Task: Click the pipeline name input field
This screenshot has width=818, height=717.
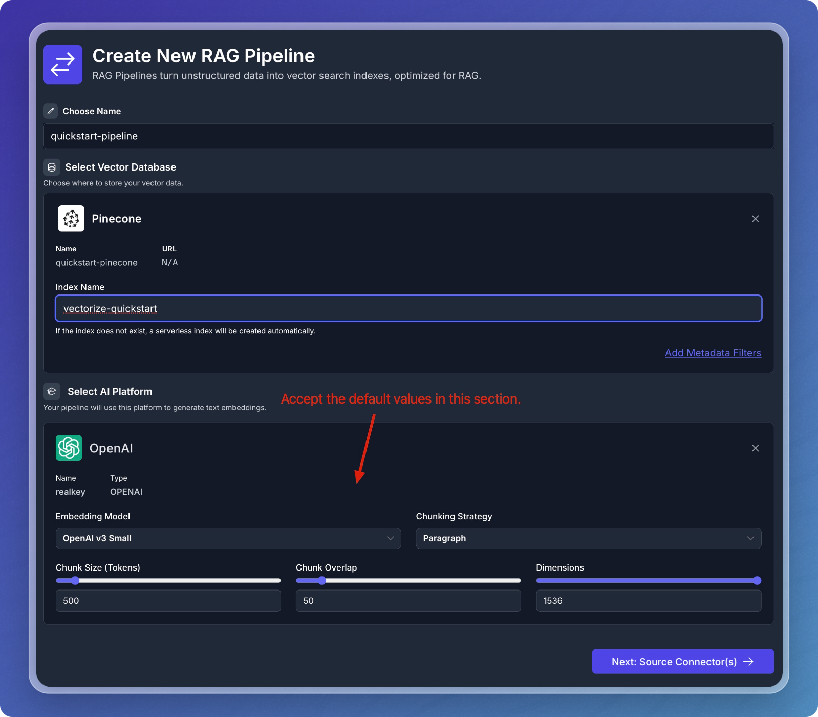Action: click(408, 136)
